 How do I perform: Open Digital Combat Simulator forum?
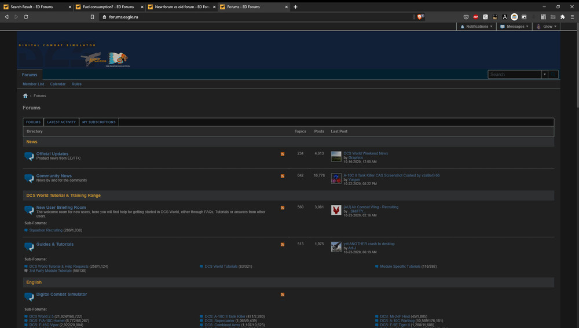pyautogui.click(x=61, y=294)
